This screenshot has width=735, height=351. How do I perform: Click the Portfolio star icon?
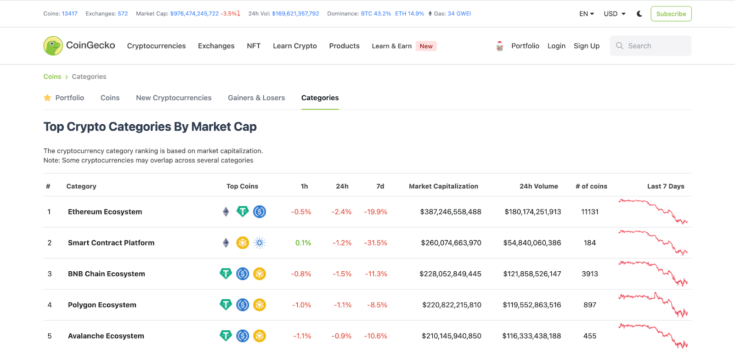pos(47,98)
